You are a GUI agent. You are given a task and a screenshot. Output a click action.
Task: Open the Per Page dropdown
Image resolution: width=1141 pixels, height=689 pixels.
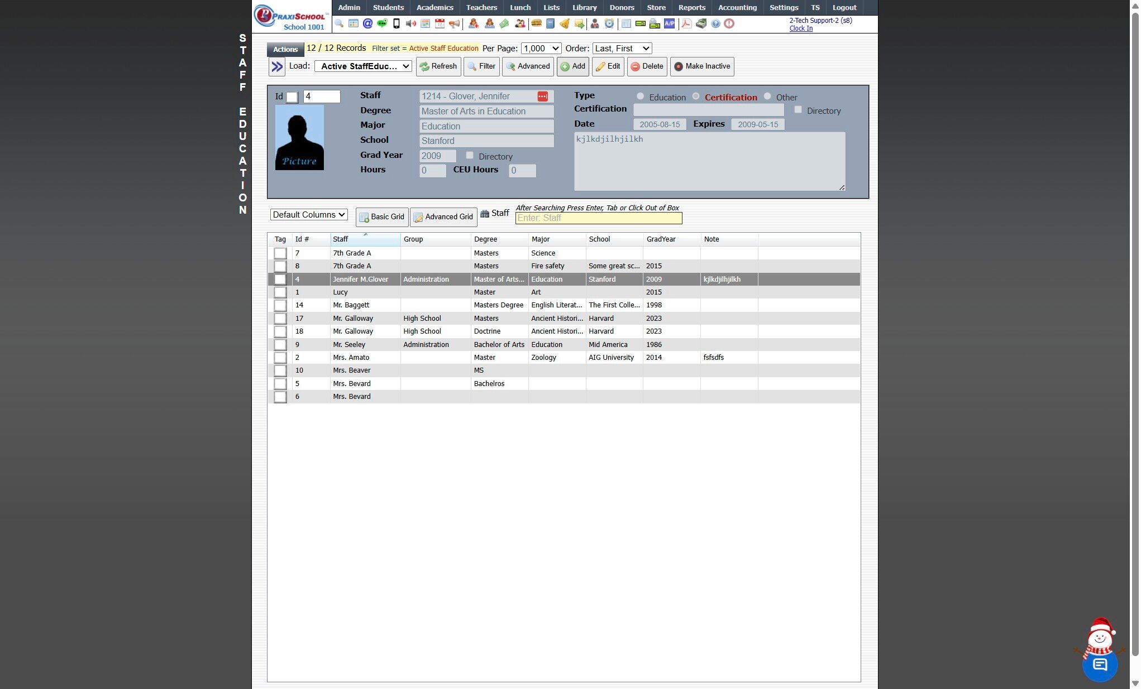tap(541, 49)
